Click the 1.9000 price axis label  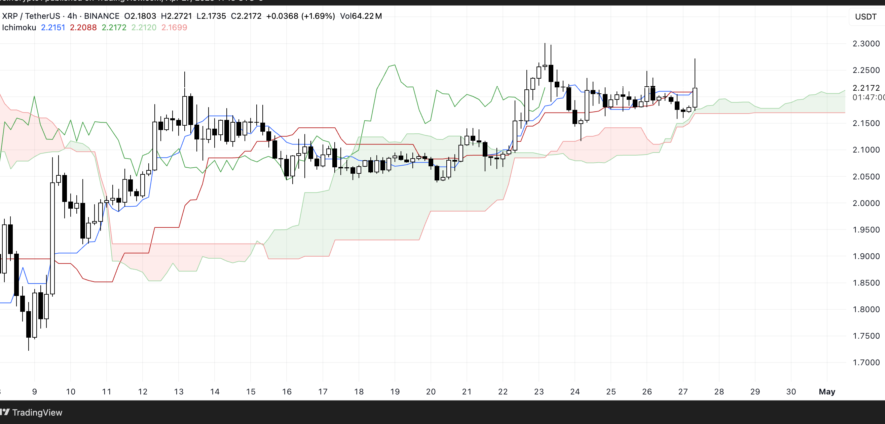coord(866,256)
